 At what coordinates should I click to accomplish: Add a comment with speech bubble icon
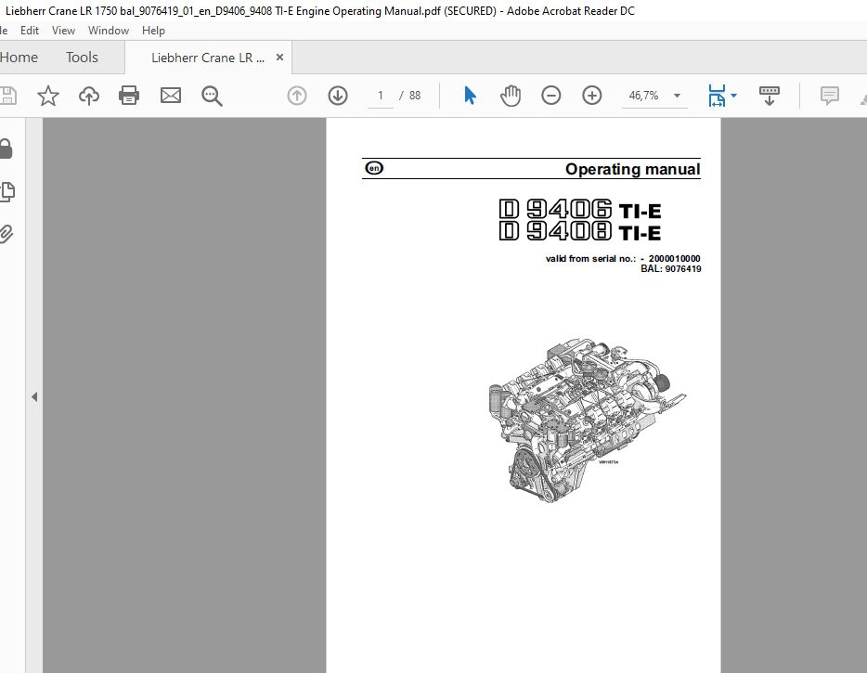pyautogui.click(x=829, y=96)
